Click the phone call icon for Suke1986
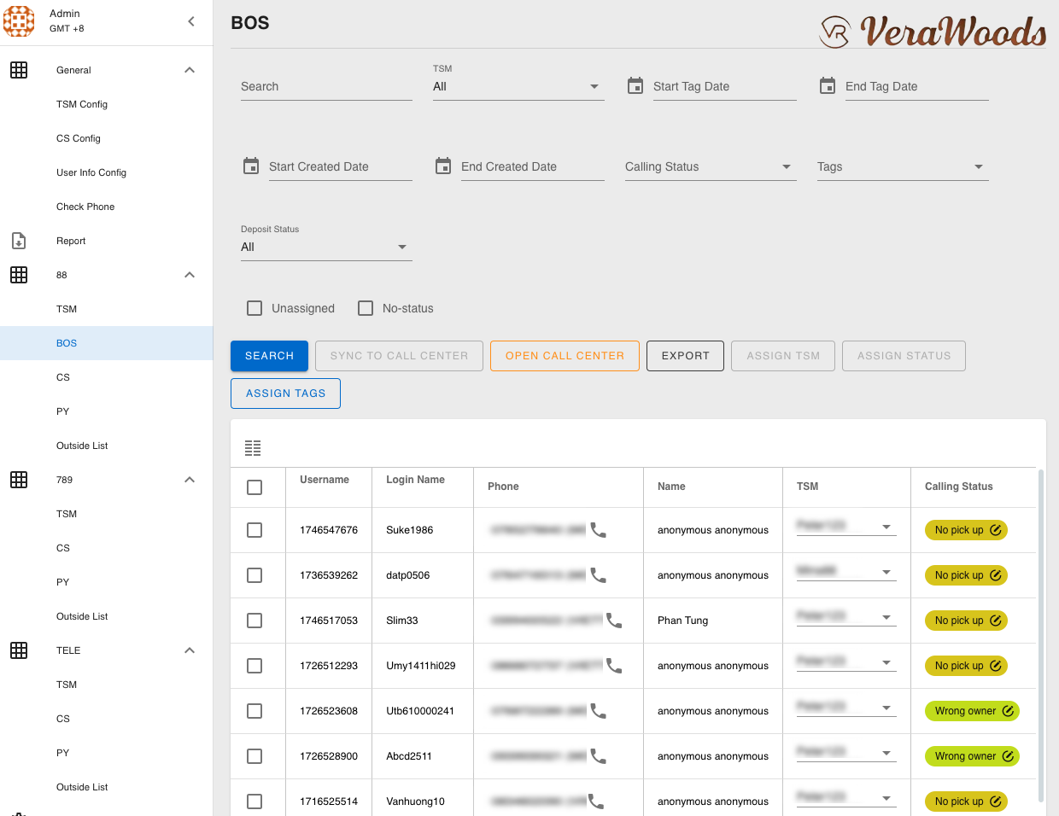The image size is (1059, 816). [599, 530]
